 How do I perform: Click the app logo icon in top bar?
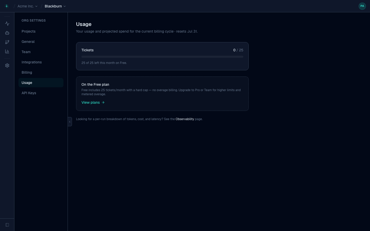tap(7, 6)
